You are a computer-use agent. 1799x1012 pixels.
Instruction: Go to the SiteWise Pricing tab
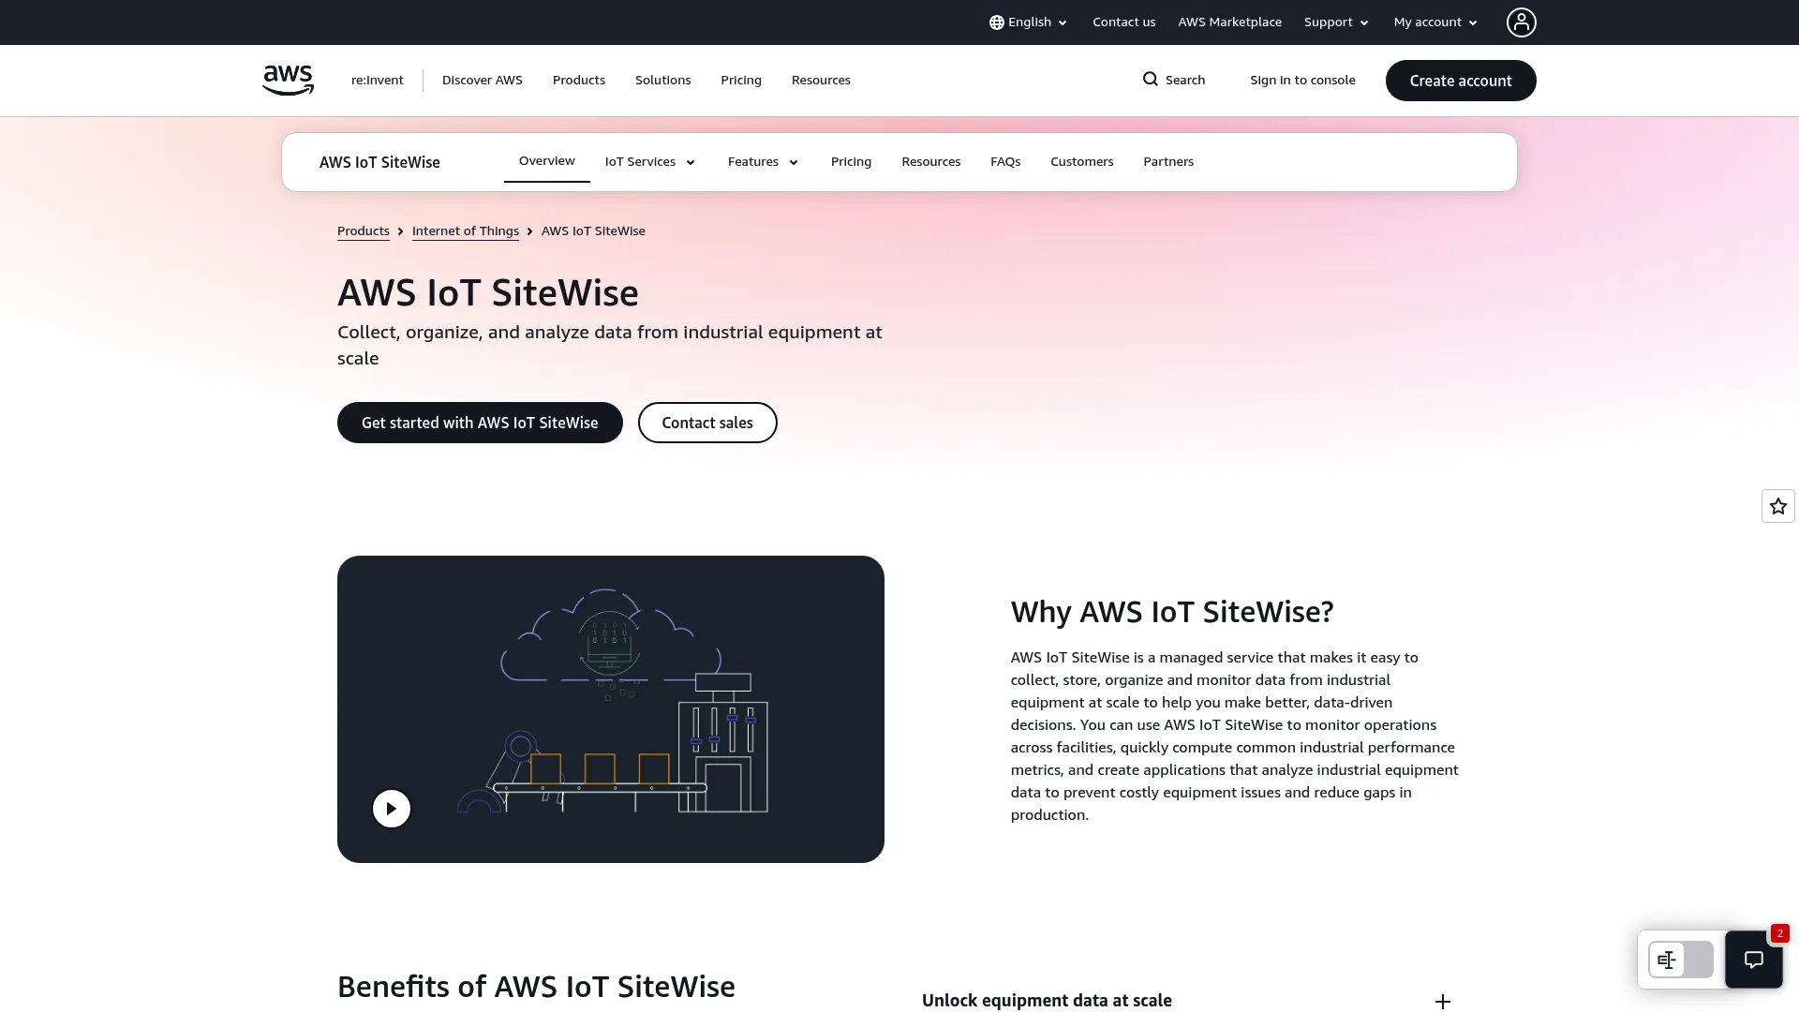pos(851,162)
